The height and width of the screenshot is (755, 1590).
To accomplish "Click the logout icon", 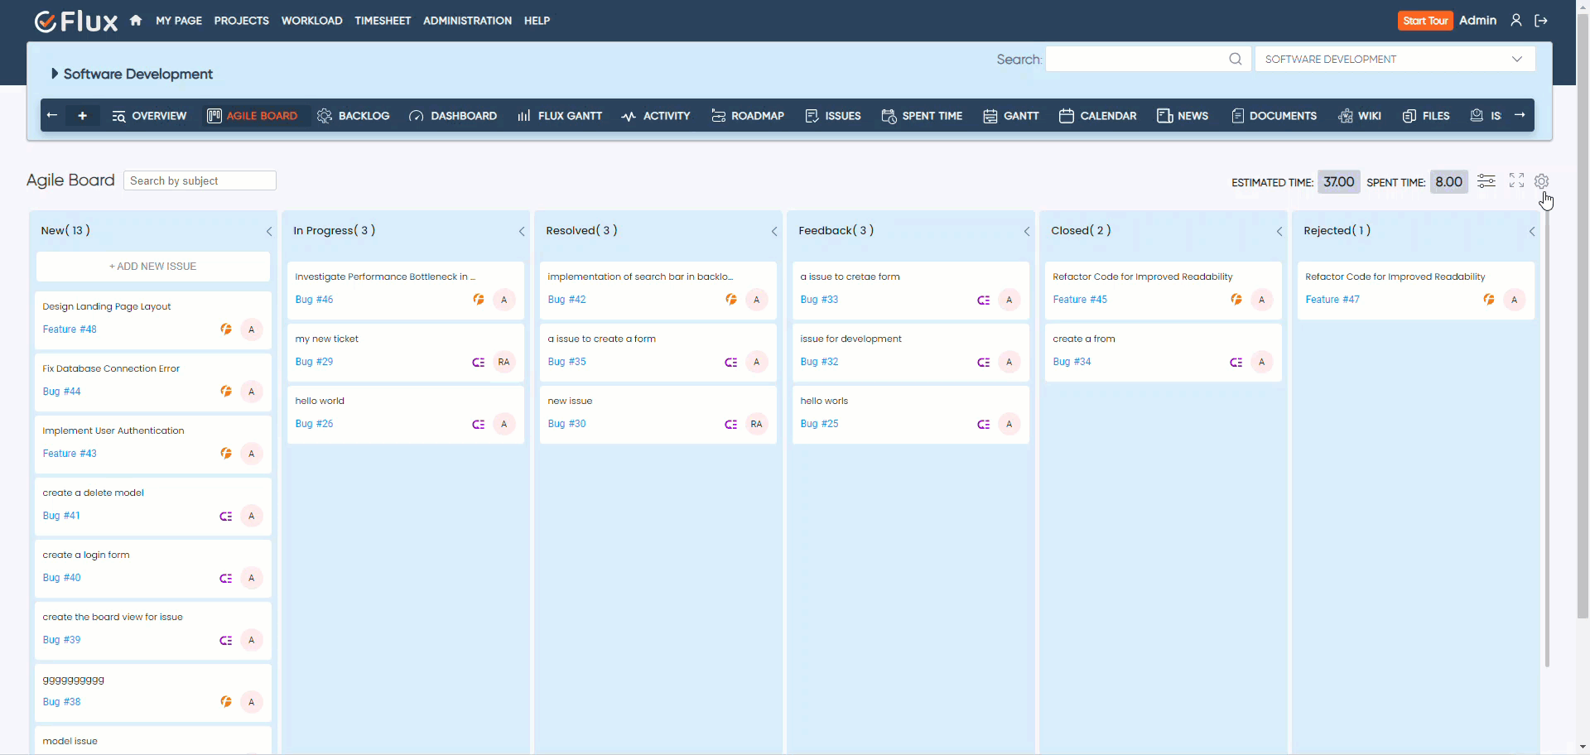I will (x=1541, y=21).
